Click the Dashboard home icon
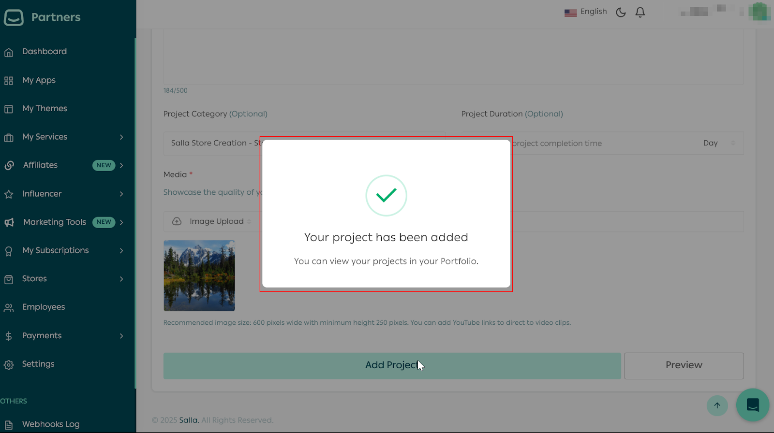 (9, 52)
